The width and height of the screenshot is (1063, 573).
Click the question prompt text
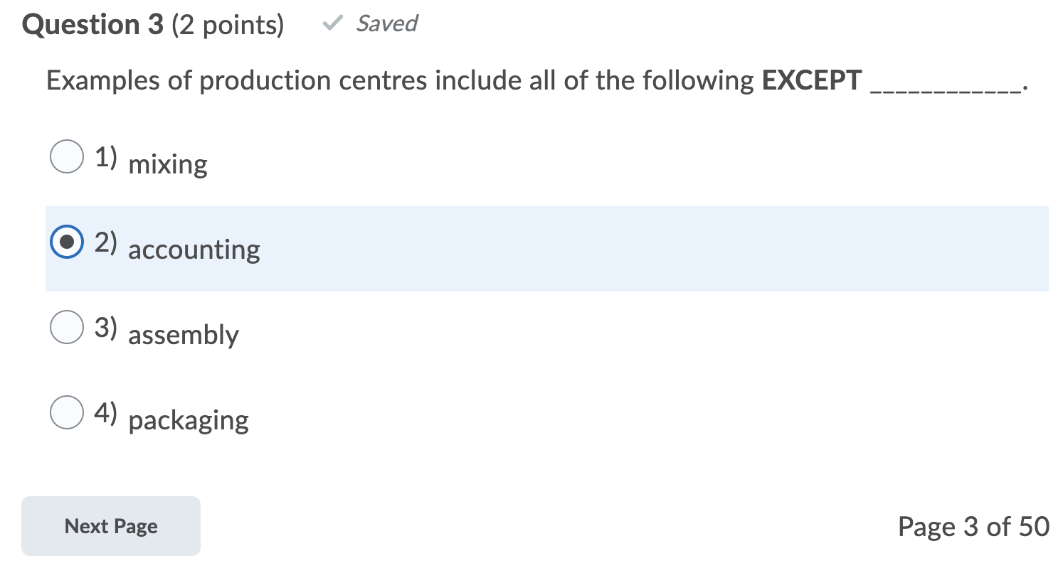click(x=398, y=80)
